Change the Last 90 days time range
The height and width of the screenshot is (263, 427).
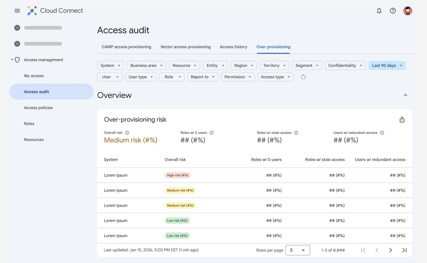(x=387, y=65)
